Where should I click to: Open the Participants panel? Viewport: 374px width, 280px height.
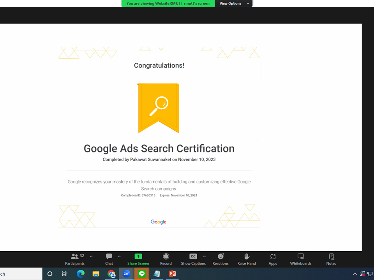[75, 259]
